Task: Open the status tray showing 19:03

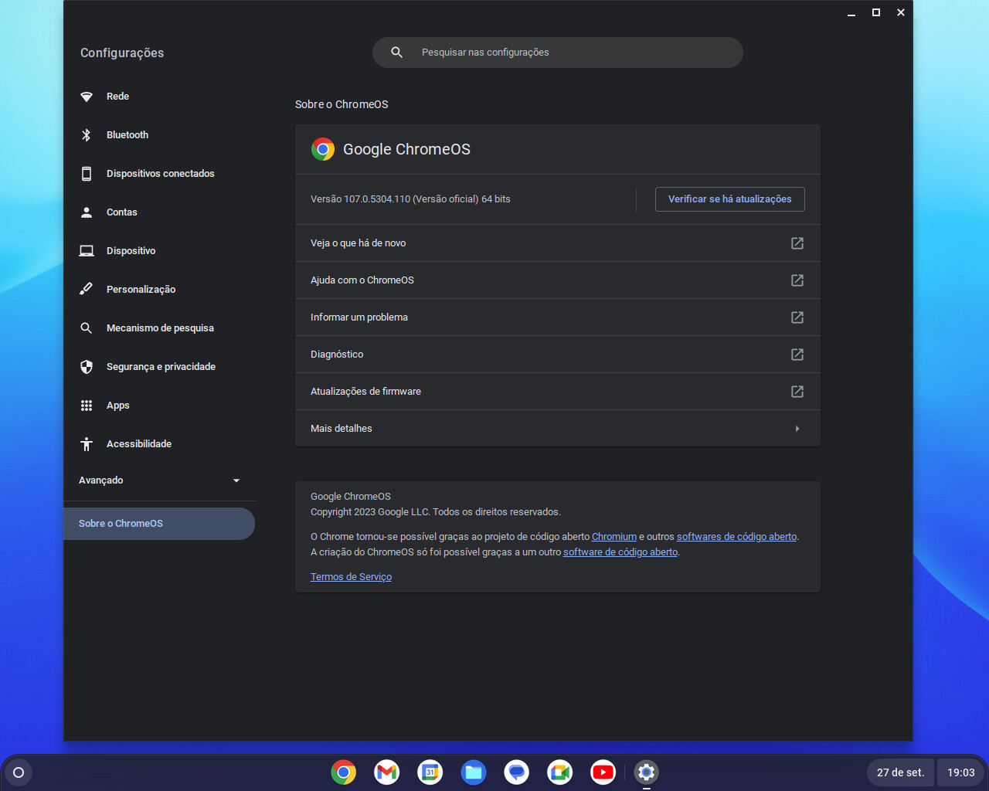Action: point(961,772)
